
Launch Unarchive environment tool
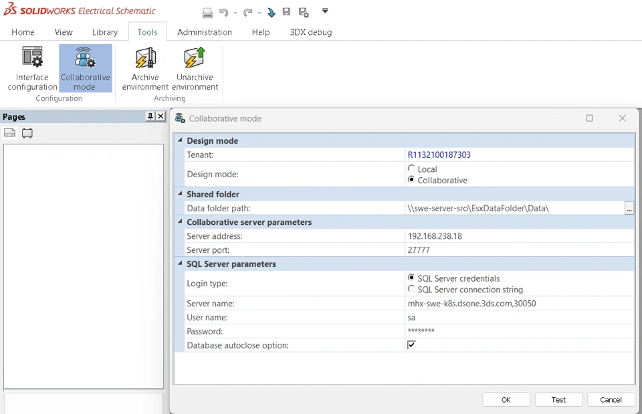click(x=195, y=68)
